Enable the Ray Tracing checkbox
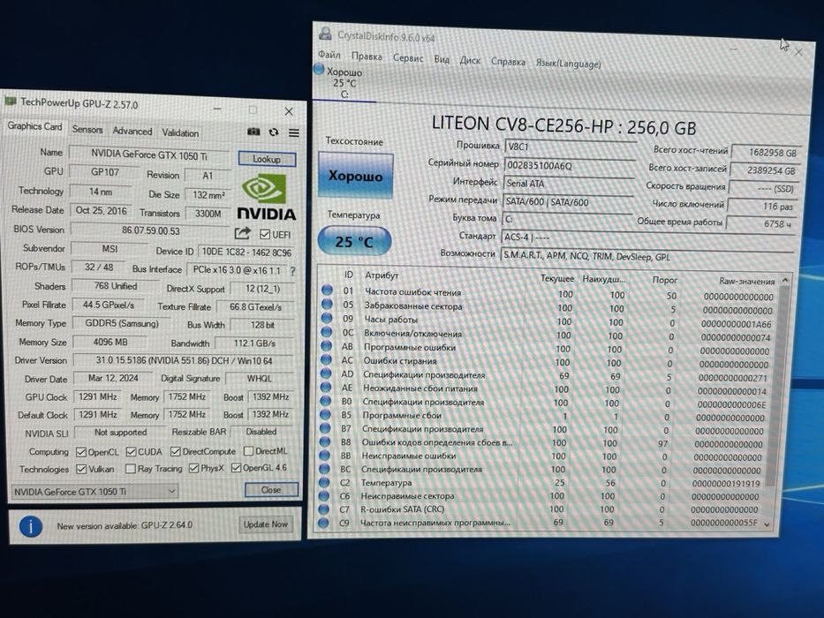The height and width of the screenshot is (618, 824). click(131, 468)
